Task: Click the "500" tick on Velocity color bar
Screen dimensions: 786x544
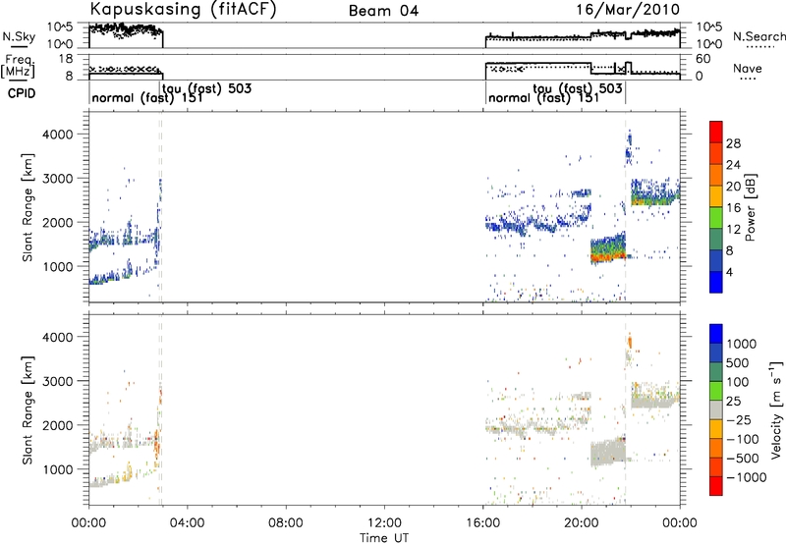Action: tap(738, 362)
